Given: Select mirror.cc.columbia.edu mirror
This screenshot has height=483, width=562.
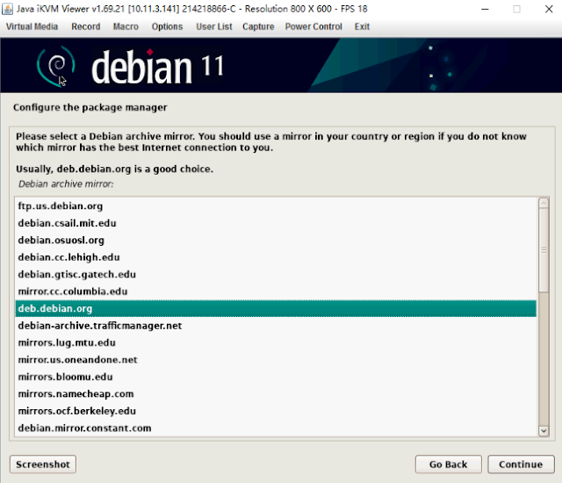Looking at the screenshot, I should (276, 292).
